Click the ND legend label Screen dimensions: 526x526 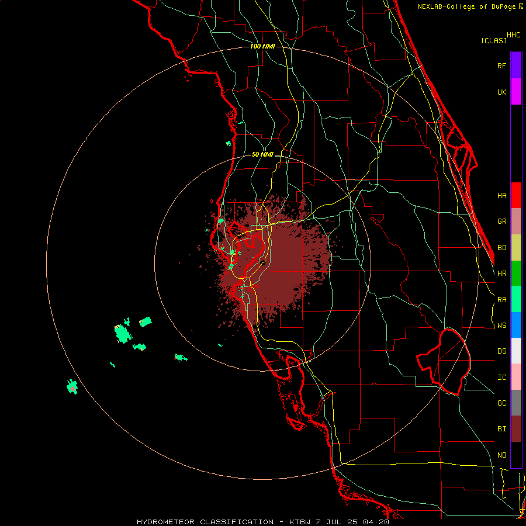click(501, 455)
